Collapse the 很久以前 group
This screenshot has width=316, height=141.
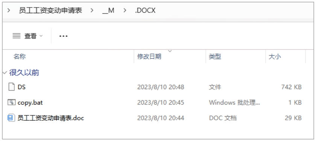tap(5, 73)
